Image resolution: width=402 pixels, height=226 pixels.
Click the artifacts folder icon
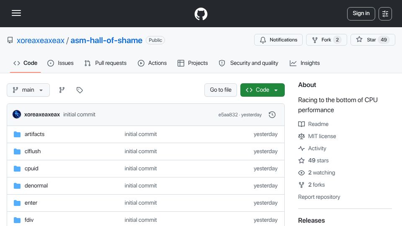[x=17, y=134]
